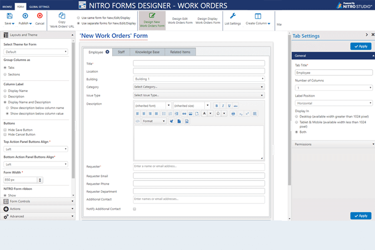Insert bulleted list in Description
This screenshot has height=250, width=375.
164,114
